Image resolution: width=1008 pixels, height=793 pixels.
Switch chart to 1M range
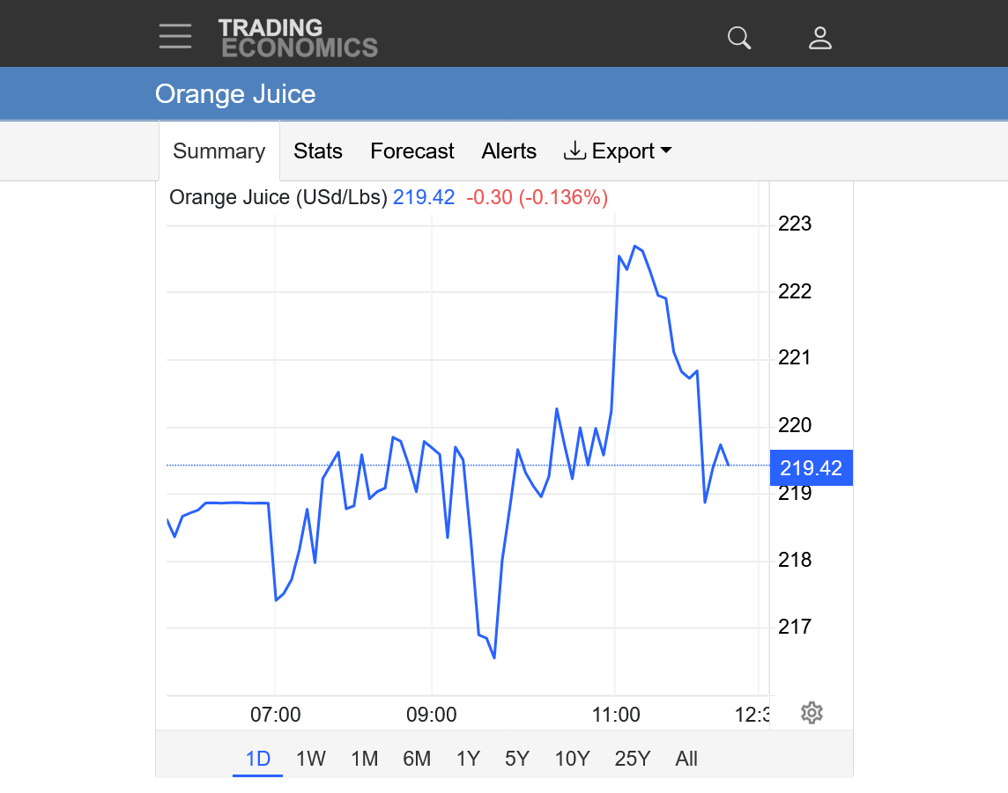[x=364, y=759]
